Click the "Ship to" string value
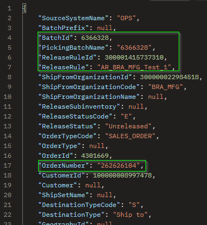The image size is (207, 225). 130,215
